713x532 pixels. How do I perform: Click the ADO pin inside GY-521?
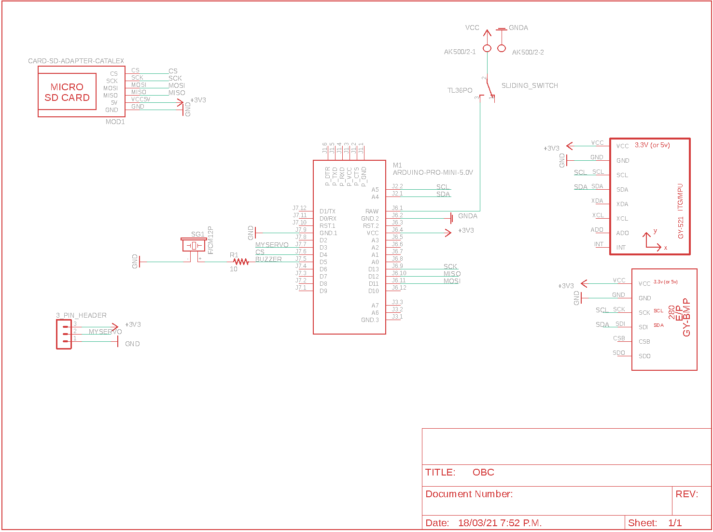click(623, 233)
